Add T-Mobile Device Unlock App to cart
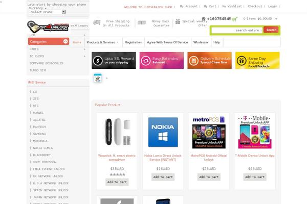The height and width of the screenshot is (204, 307). tap(255, 177)
